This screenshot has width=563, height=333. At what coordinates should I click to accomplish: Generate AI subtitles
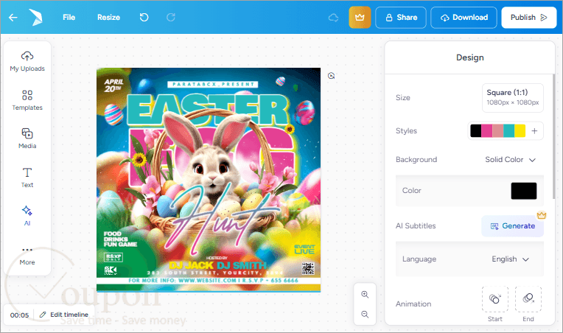512,226
